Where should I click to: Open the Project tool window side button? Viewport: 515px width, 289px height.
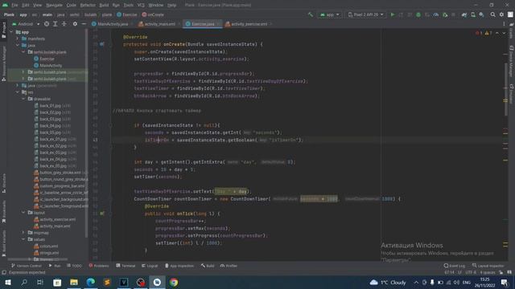coord(3,31)
